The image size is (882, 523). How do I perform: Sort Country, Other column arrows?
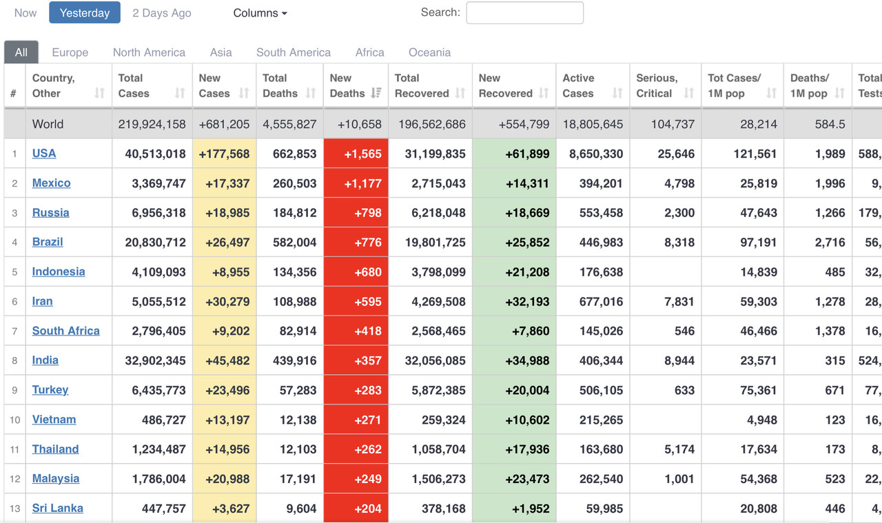pyautogui.click(x=99, y=94)
